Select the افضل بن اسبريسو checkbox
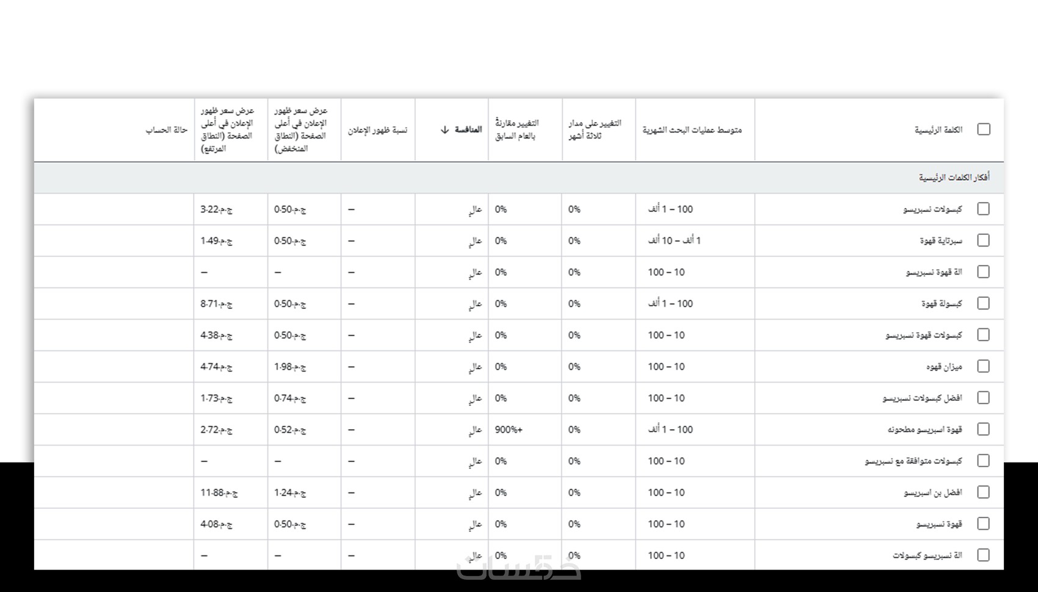Image resolution: width=1038 pixels, height=592 pixels. [x=983, y=493]
